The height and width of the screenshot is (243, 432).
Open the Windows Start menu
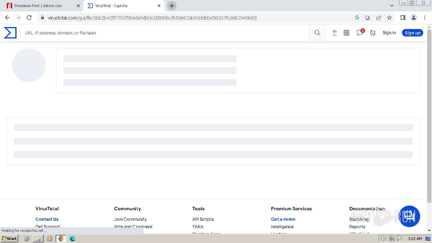9,238
